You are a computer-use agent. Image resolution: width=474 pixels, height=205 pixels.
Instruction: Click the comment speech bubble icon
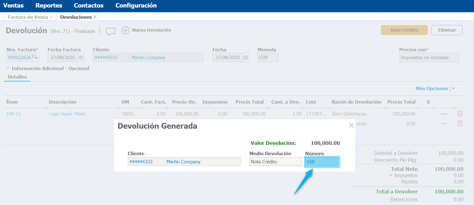click(x=110, y=31)
